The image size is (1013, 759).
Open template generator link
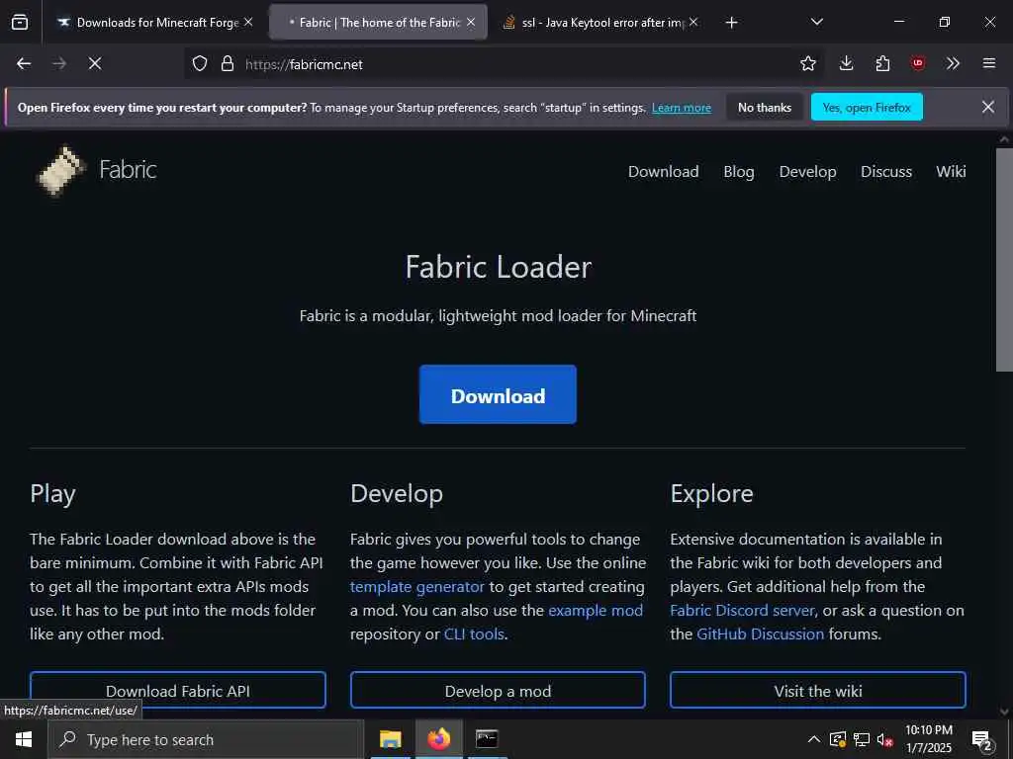(416, 587)
